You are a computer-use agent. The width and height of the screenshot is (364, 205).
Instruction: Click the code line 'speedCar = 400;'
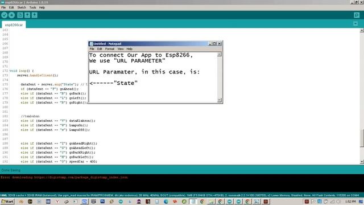point(83,162)
